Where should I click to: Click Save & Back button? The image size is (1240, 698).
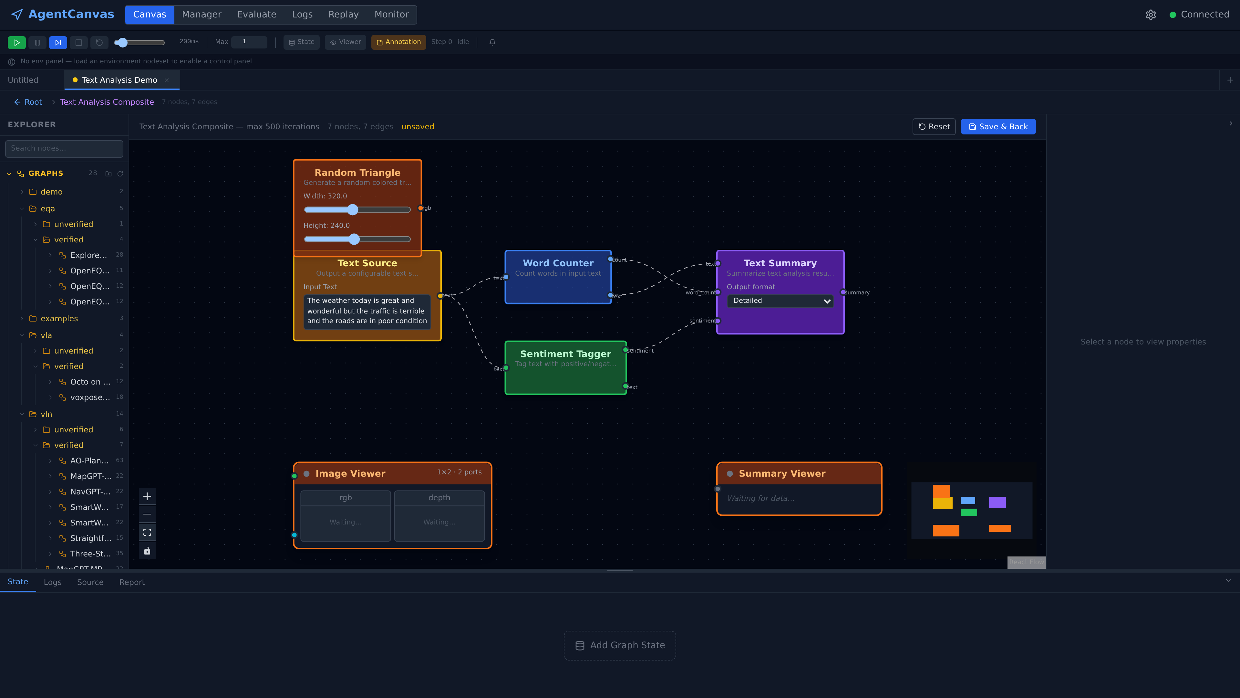click(x=998, y=127)
